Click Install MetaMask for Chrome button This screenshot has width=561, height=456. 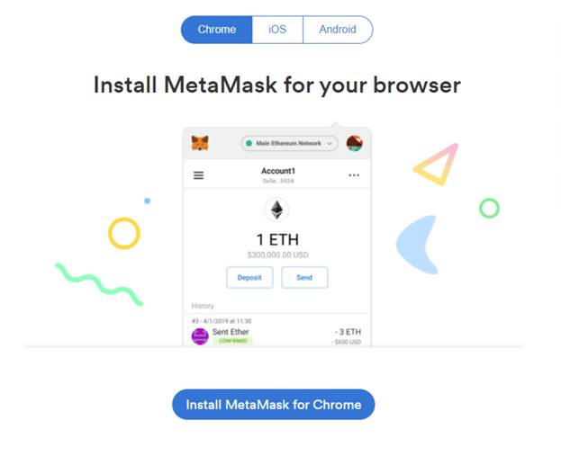pos(274,405)
